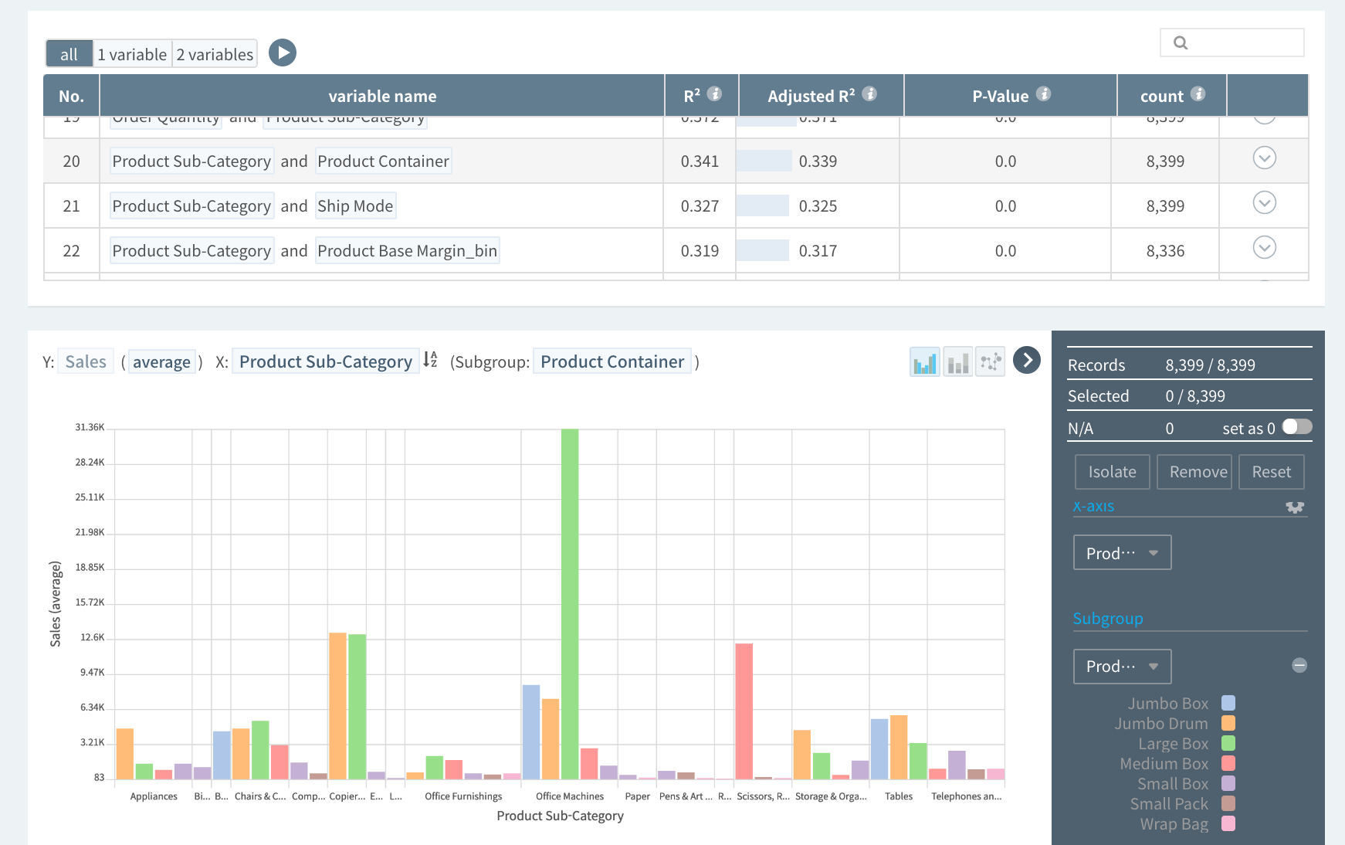
Task: Select the gray stacked bar chart view
Action: point(957,361)
